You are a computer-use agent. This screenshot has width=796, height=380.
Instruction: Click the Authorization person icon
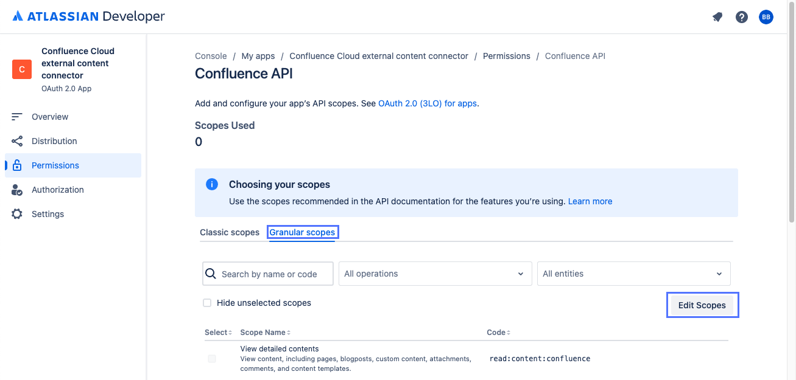point(17,190)
